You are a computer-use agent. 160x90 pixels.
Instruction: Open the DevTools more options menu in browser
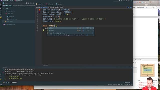pyautogui.click(x=153, y=8)
